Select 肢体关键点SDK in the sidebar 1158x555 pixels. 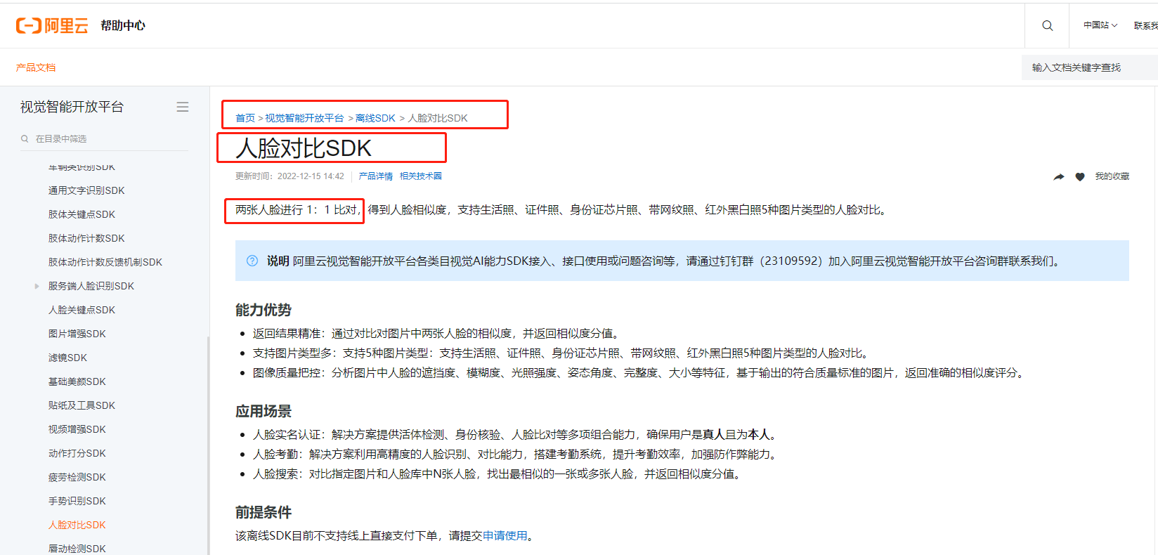pos(82,214)
